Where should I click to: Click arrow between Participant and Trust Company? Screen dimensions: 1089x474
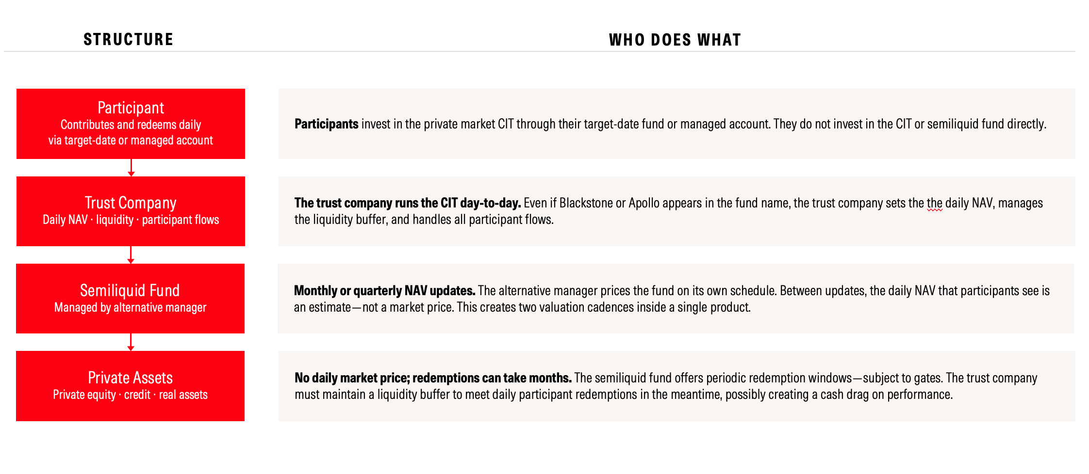tap(131, 168)
